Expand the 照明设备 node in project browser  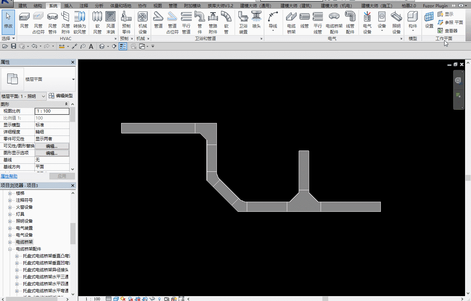point(10,221)
